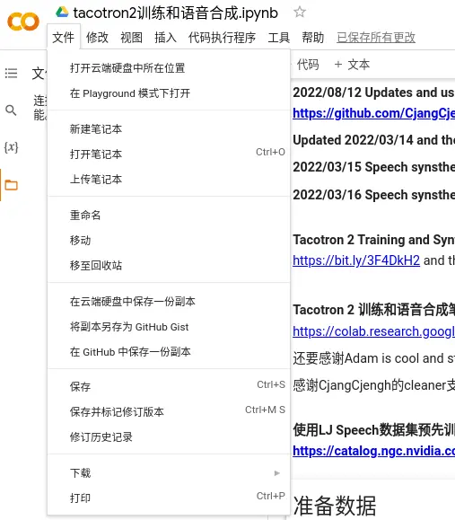455x520 pixels.
Task: Click the Colab CO logo
Action: (x=22, y=22)
